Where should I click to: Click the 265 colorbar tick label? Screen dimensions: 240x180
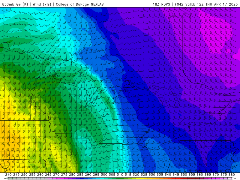click(48, 175)
